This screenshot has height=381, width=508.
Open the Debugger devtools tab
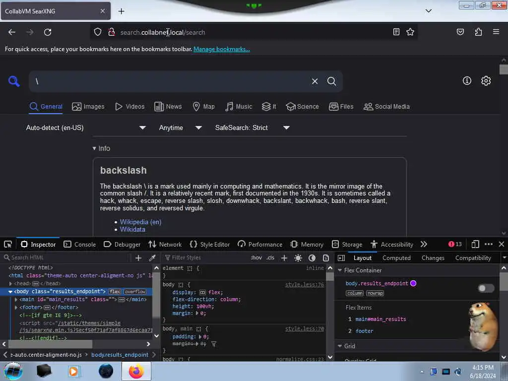point(122,245)
